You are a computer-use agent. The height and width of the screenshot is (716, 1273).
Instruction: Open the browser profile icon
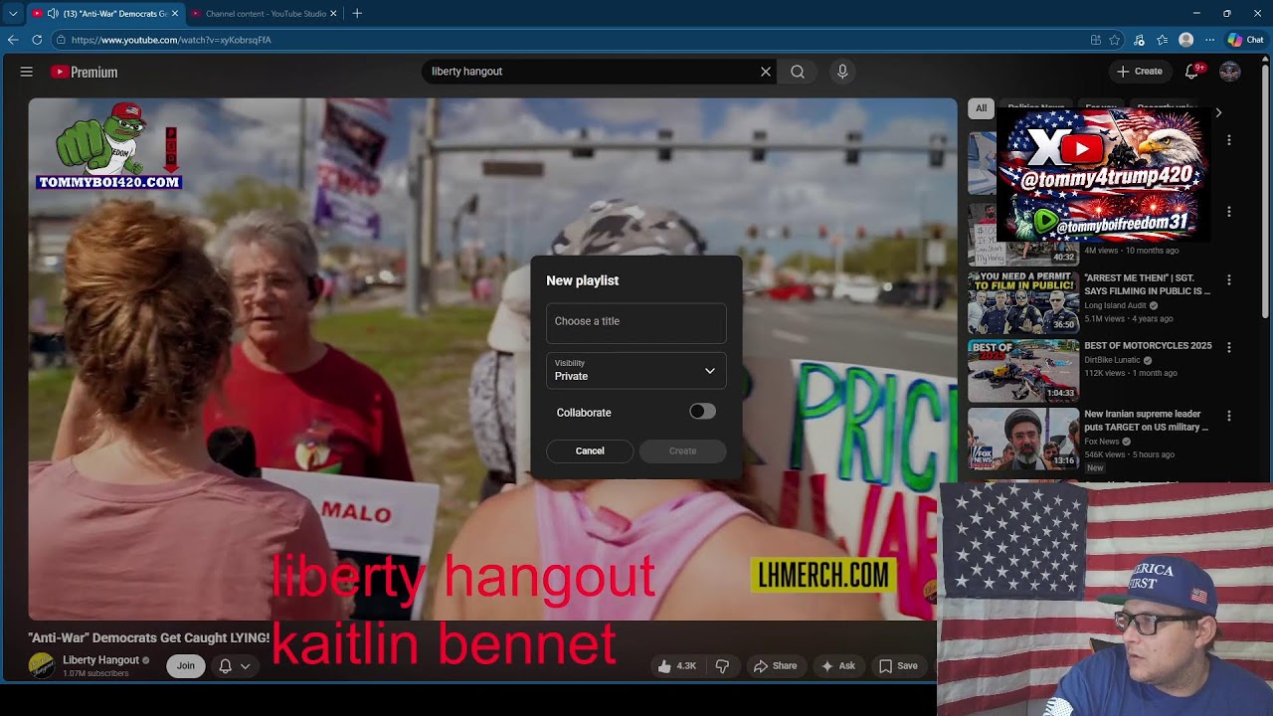pyautogui.click(x=1185, y=40)
